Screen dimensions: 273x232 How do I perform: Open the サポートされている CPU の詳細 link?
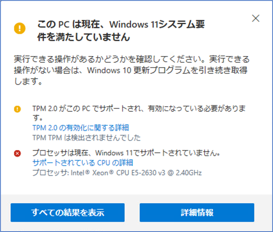click(83, 163)
